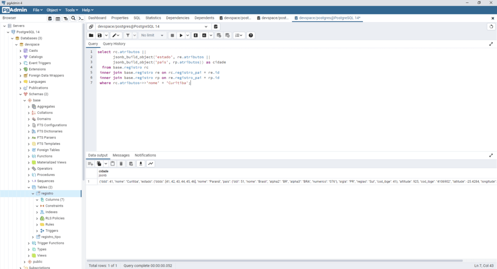Screen dimensions: 497x269
Task: Open the No limit rows dropdown
Action: pos(152,35)
